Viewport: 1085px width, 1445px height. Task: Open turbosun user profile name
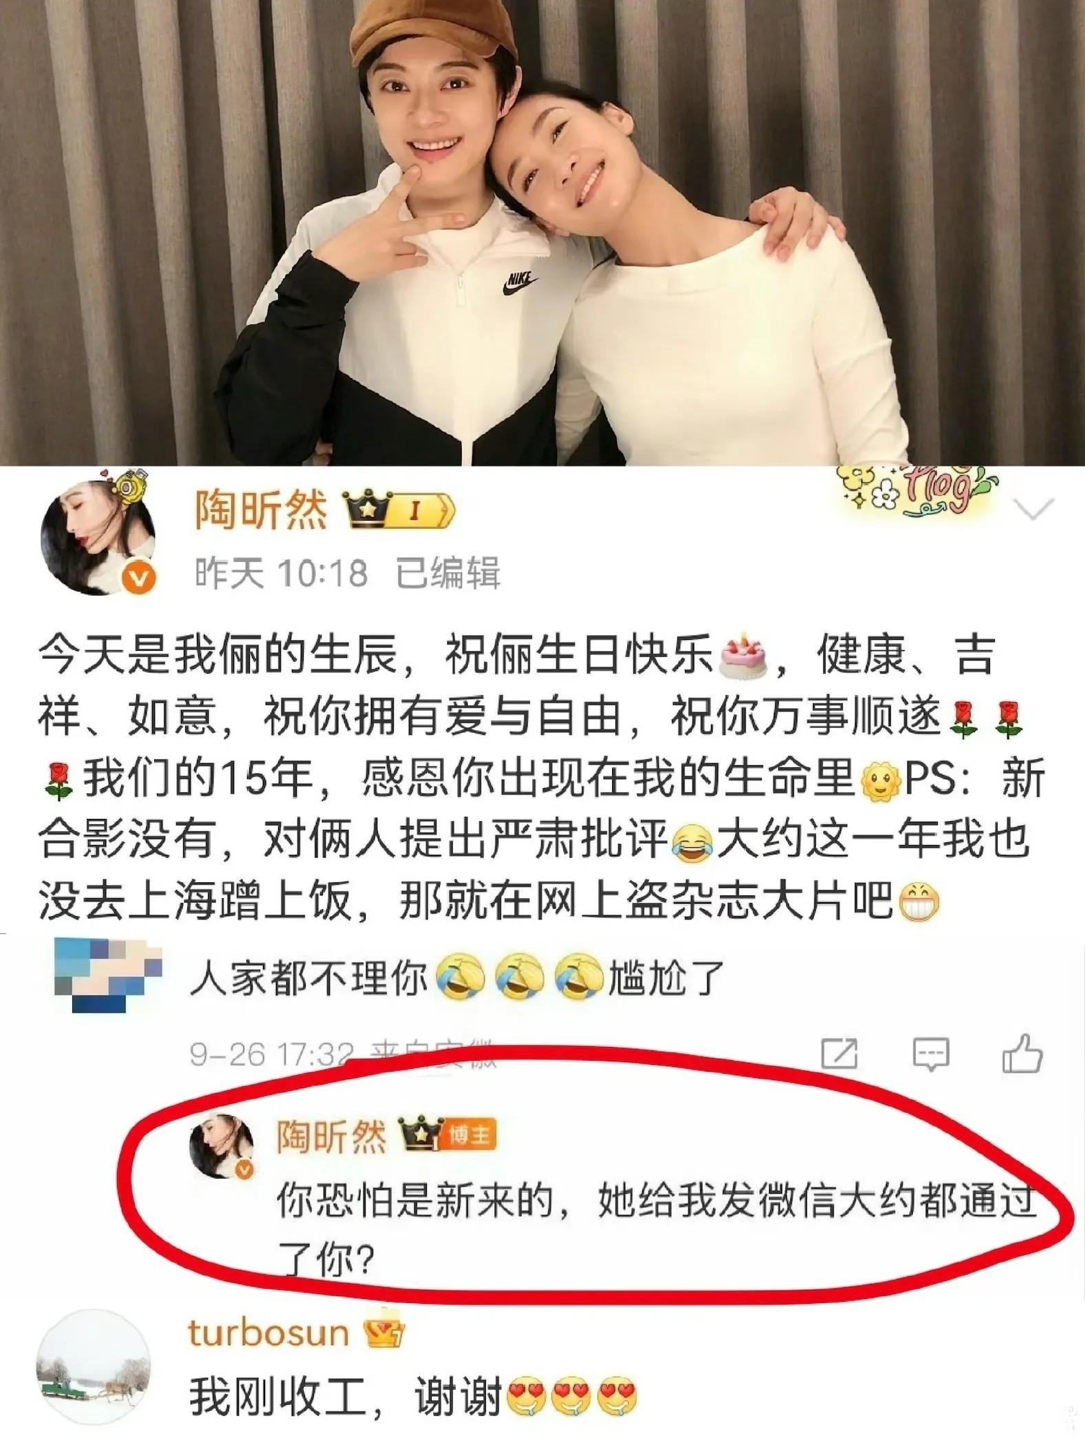268,1333
